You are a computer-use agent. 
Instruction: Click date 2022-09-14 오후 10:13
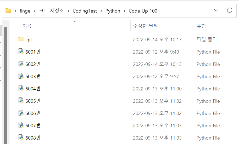tap(157, 64)
